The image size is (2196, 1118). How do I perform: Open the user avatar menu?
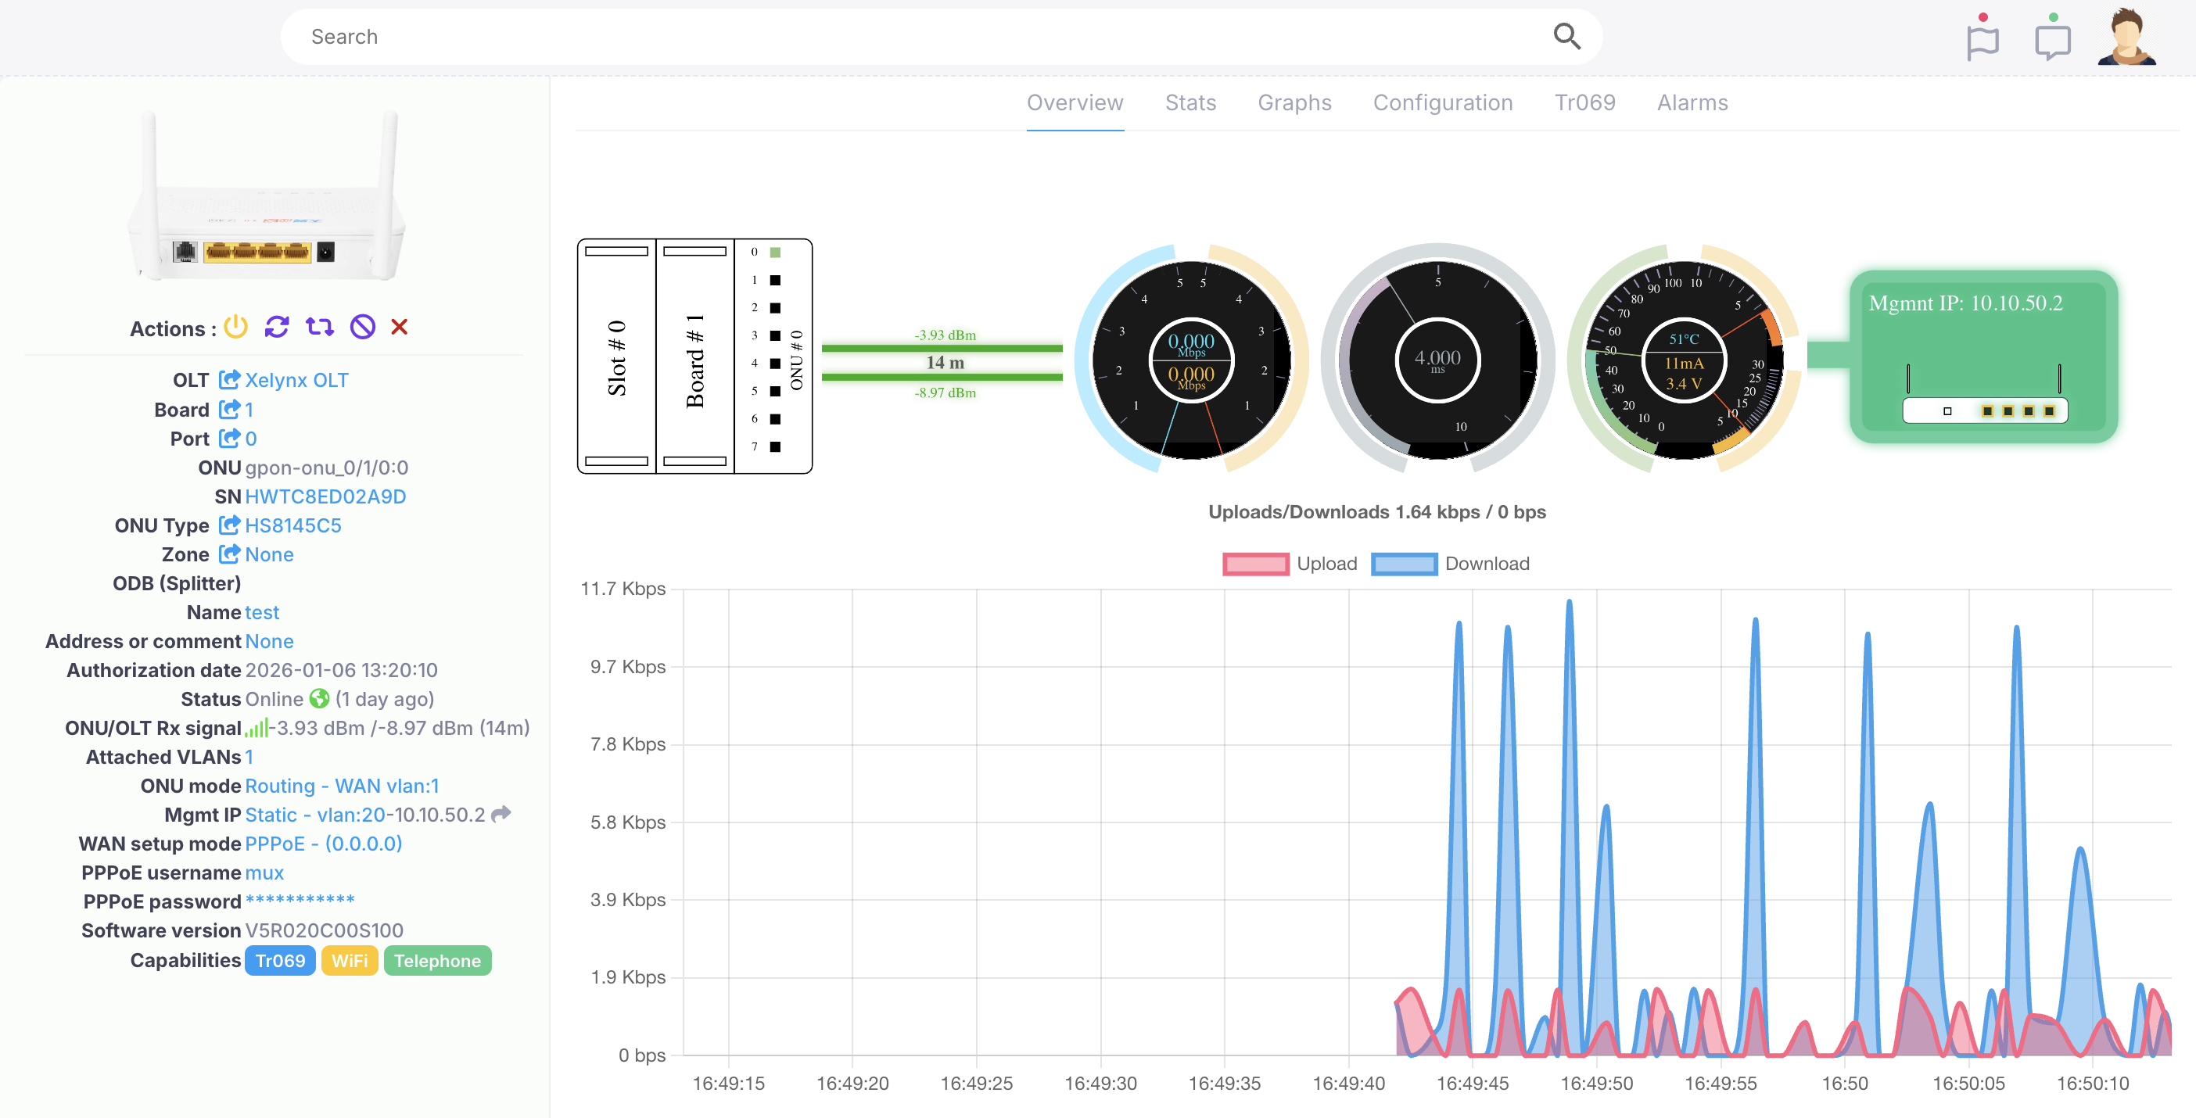(2126, 37)
